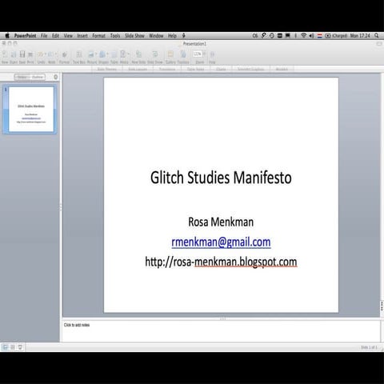Click the Shapes toolbar icon

[x=102, y=54]
